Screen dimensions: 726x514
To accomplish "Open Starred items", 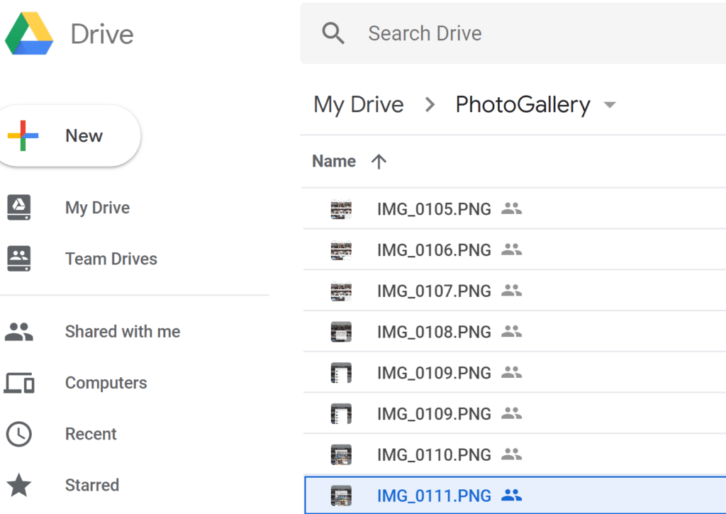I will click(92, 486).
